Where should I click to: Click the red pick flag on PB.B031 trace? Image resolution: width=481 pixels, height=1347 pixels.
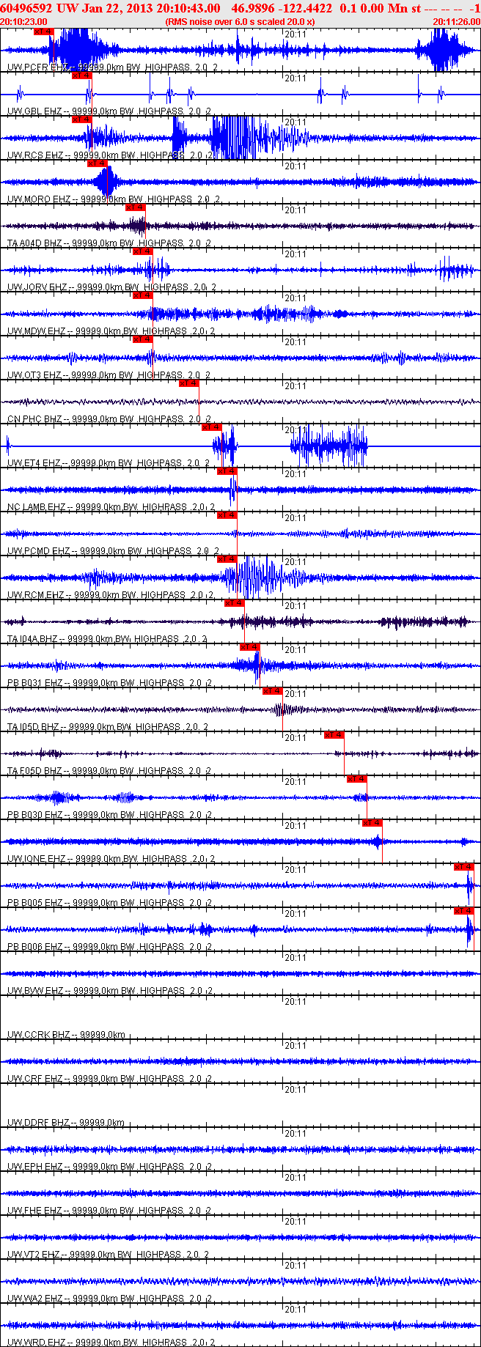pos(250,647)
